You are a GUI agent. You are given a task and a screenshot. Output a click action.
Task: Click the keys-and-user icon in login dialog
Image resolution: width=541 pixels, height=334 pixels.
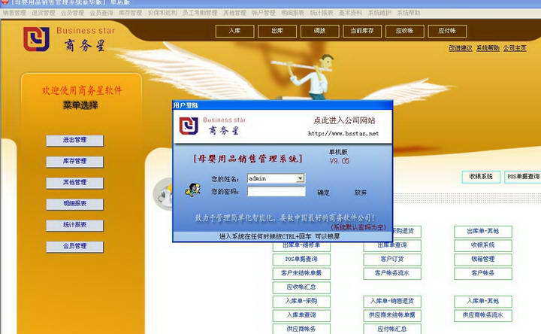coord(193,190)
